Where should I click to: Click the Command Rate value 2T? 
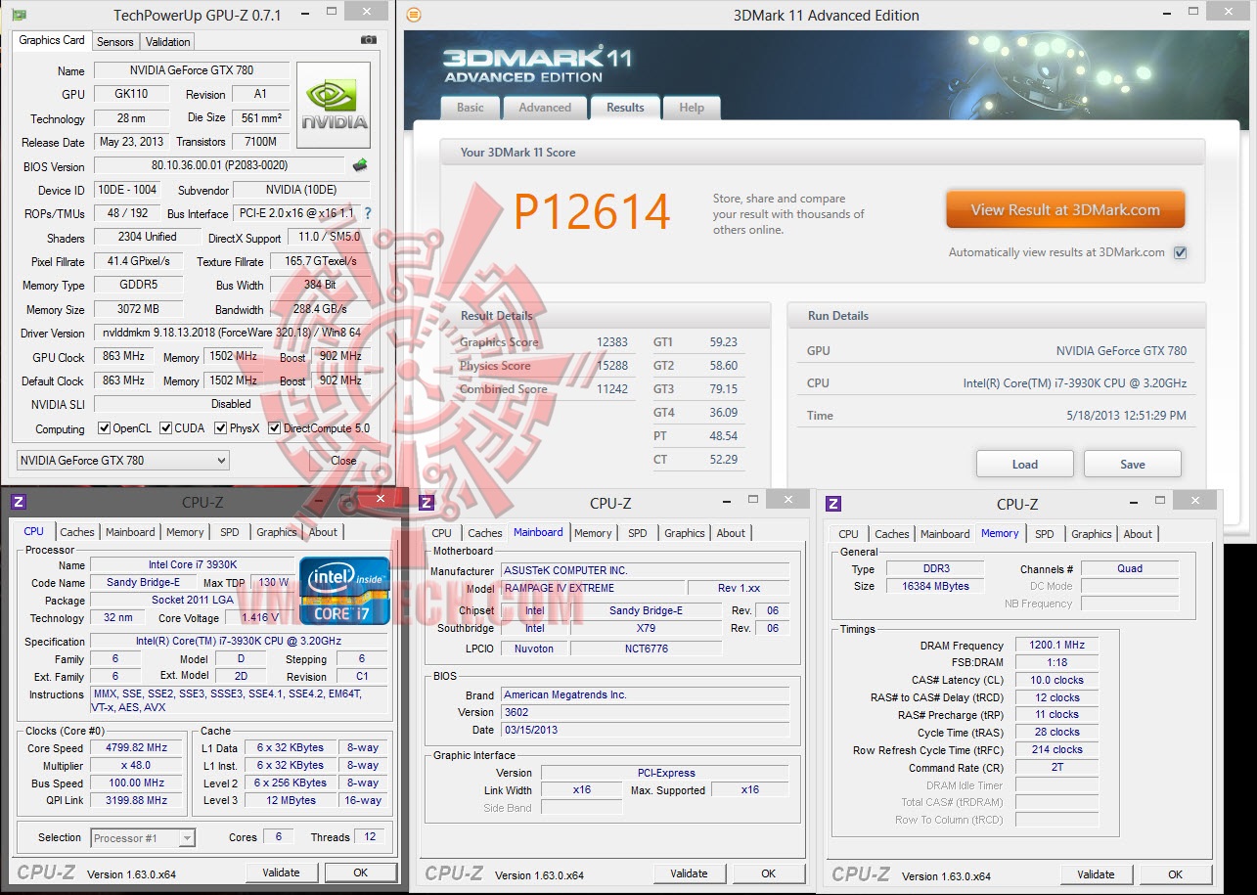click(1057, 768)
